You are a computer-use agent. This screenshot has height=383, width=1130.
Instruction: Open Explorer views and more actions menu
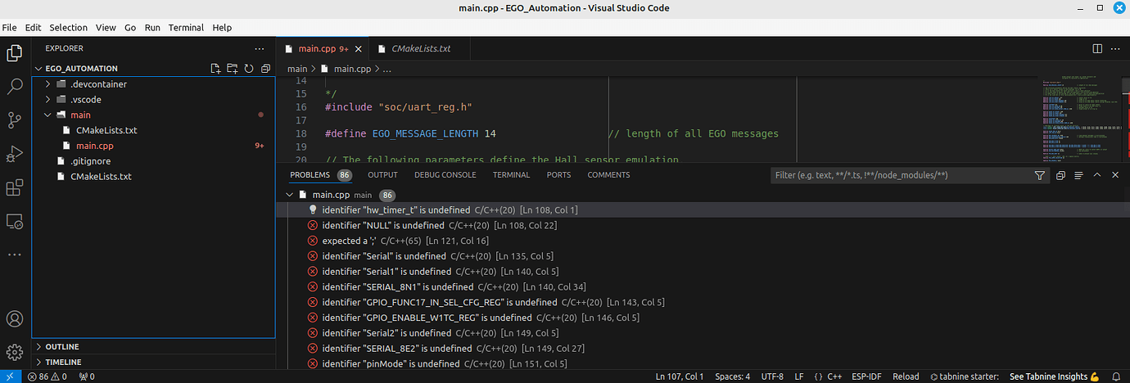[260, 49]
